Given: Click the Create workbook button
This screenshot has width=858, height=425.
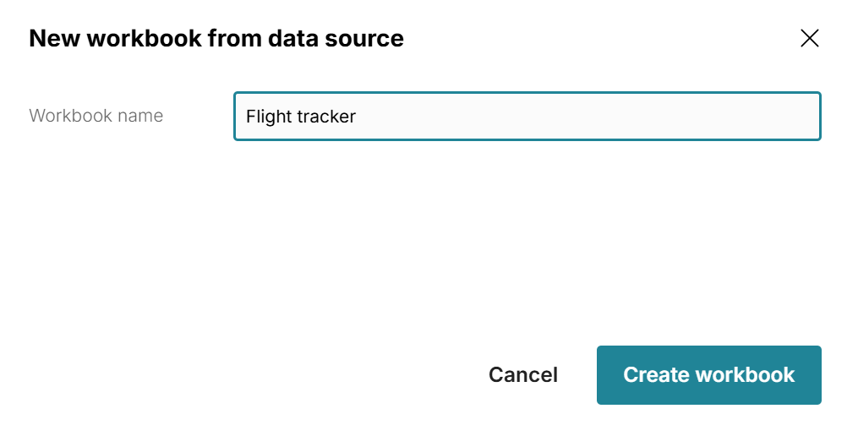Looking at the screenshot, I should [x=708, y=375].
